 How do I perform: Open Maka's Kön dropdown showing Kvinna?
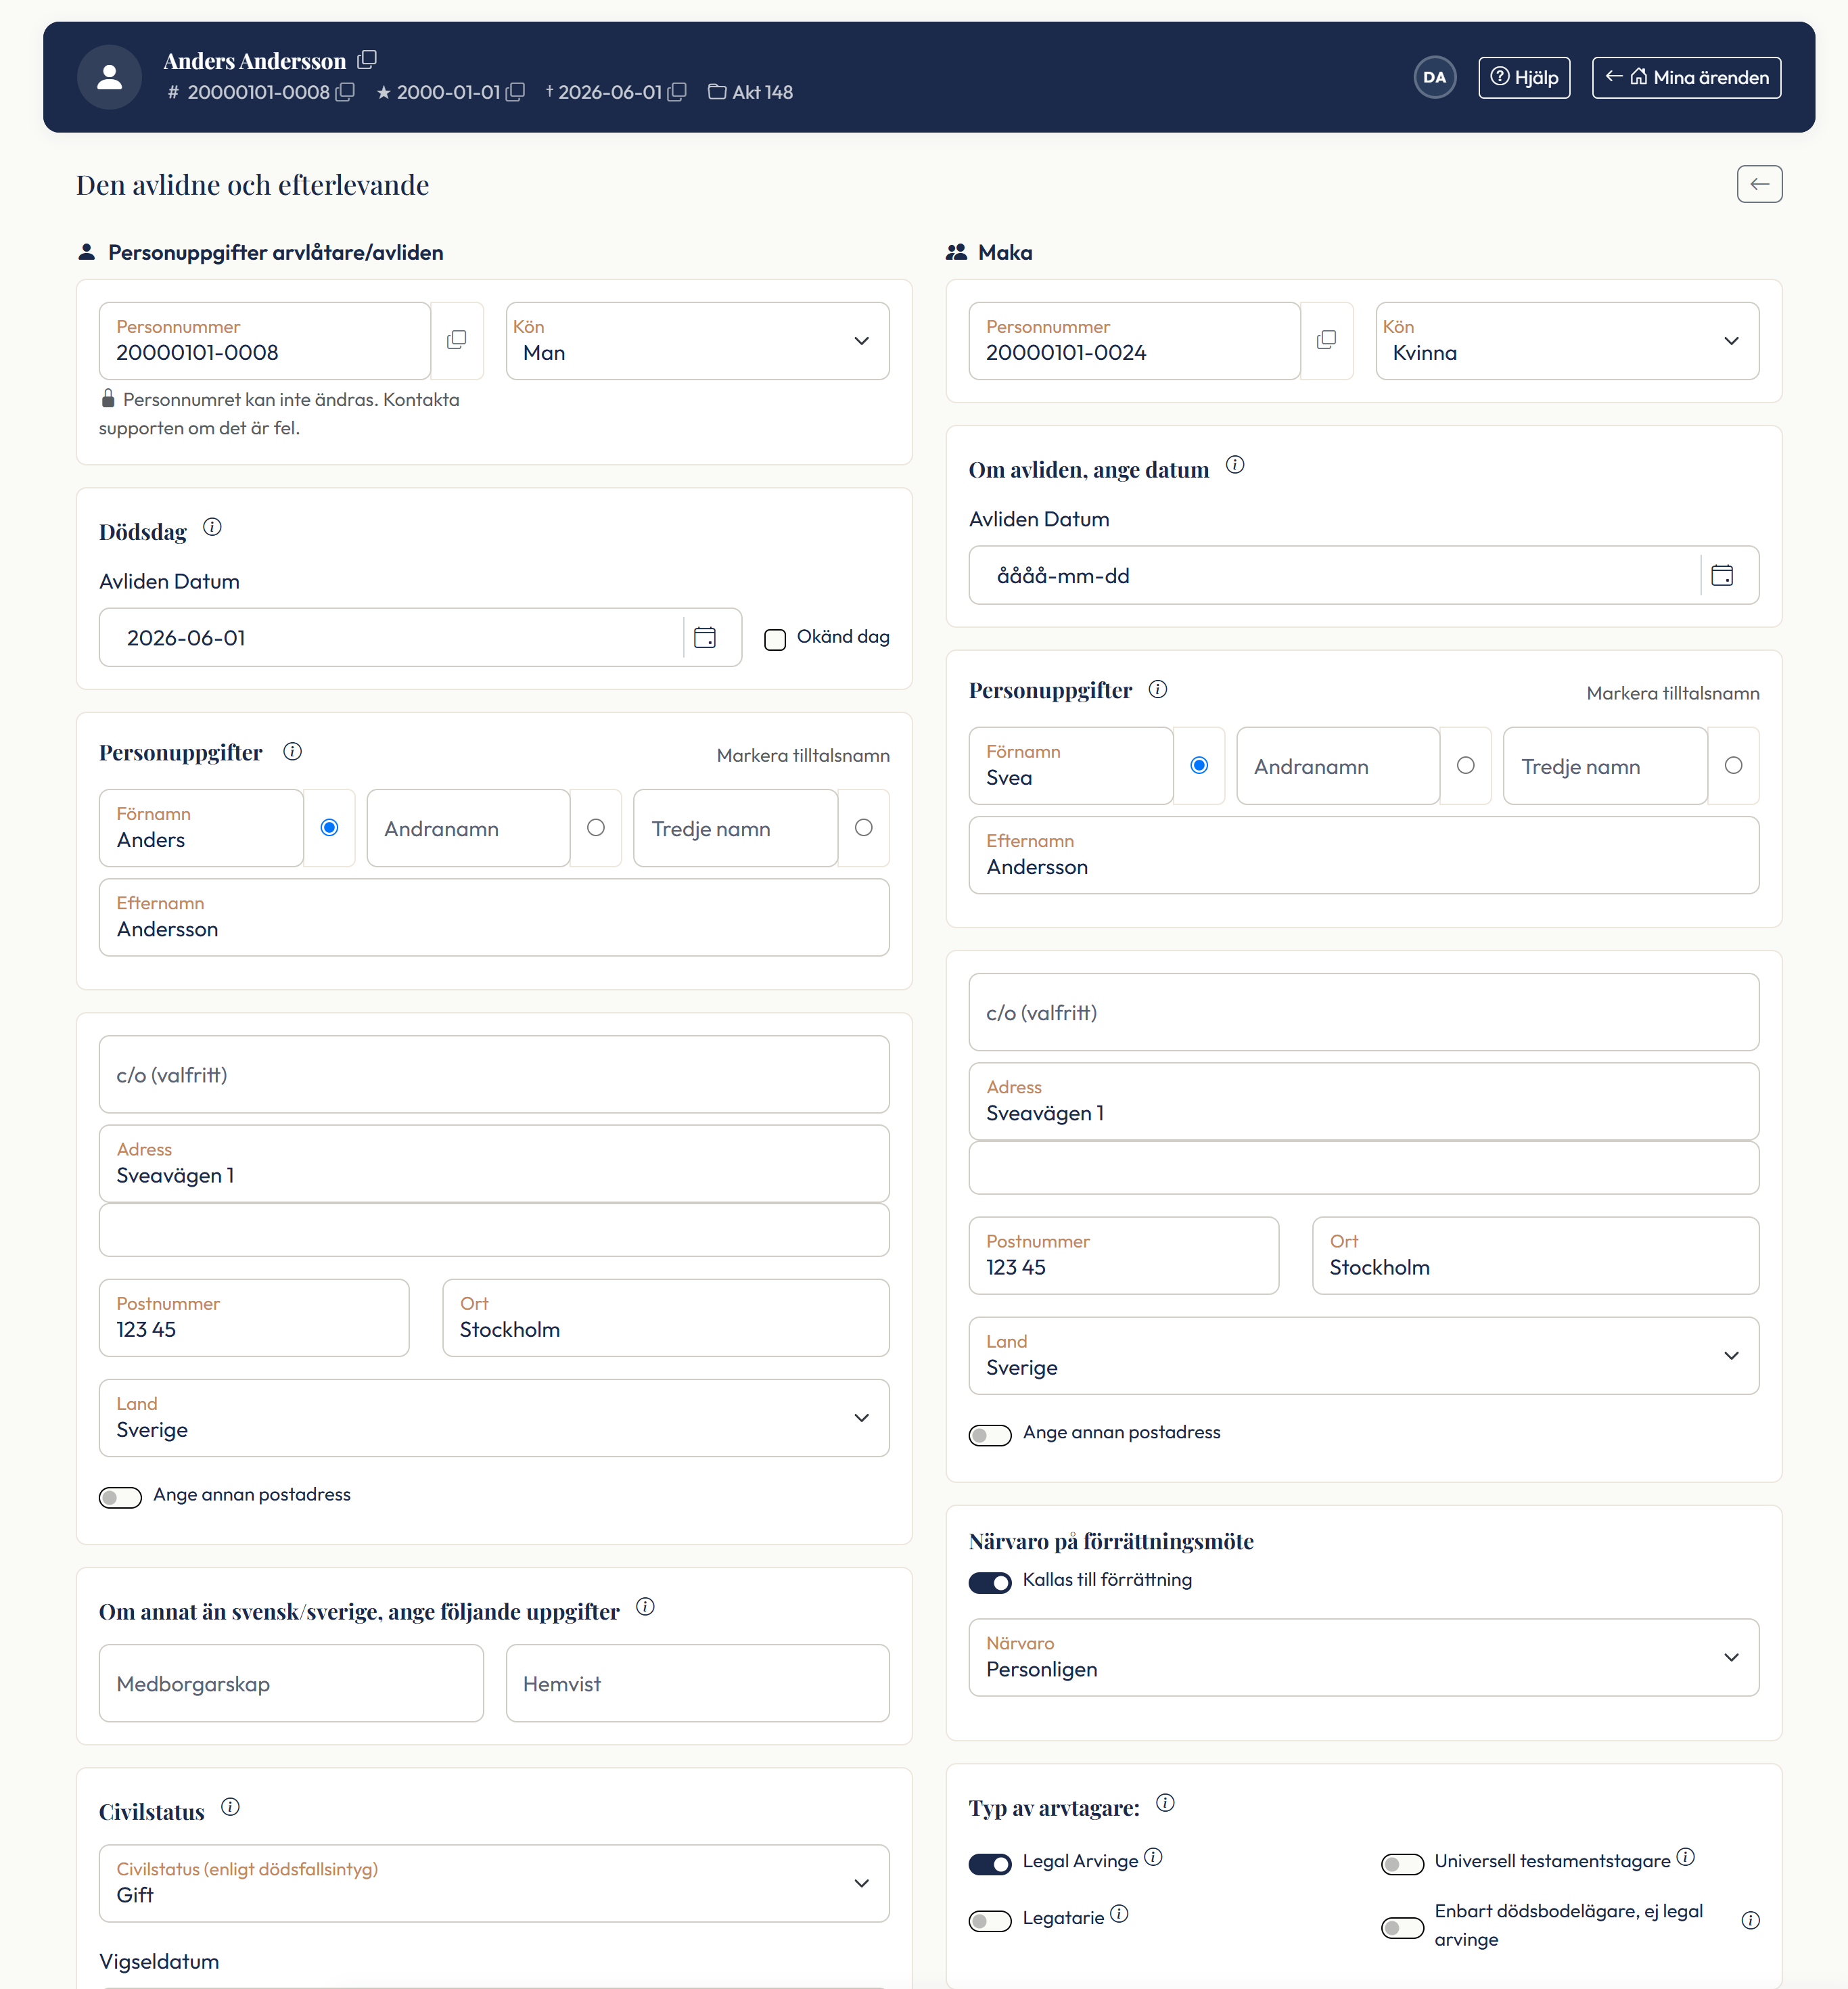[1567, 340]
